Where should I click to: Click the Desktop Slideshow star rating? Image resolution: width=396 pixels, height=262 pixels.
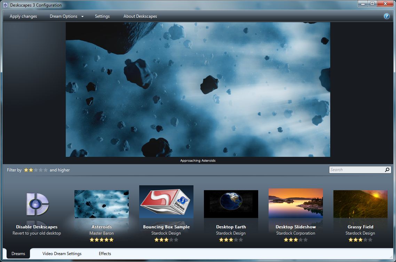296,240
